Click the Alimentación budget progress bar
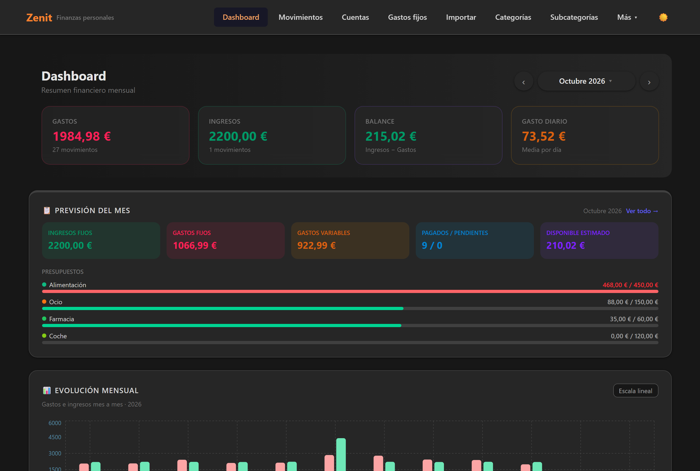700x471 pixels. 350,292
